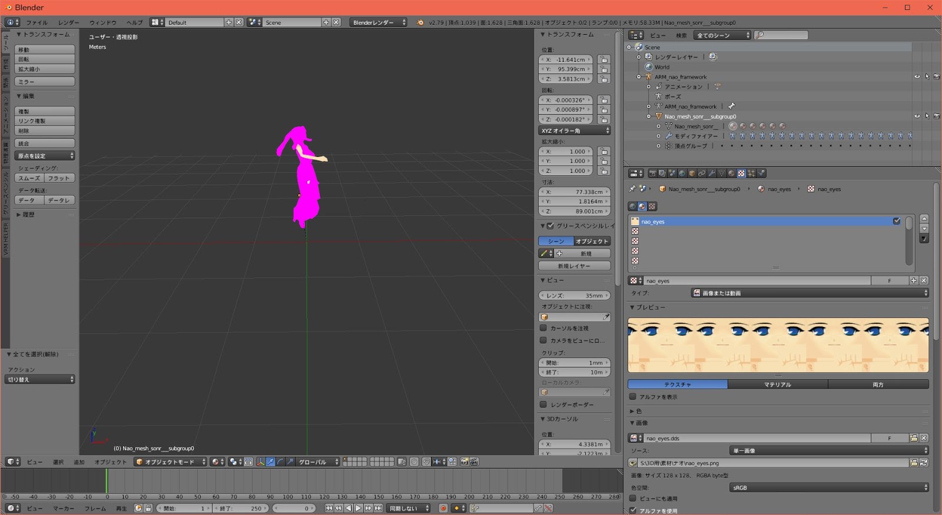Lock the X location value
Screen dimensions: 942x515
(603, 59)
